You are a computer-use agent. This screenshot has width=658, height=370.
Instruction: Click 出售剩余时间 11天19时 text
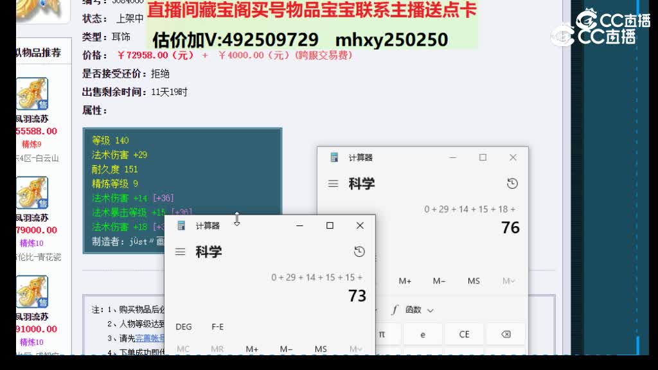pyautogui.click(x=135, y=92)
